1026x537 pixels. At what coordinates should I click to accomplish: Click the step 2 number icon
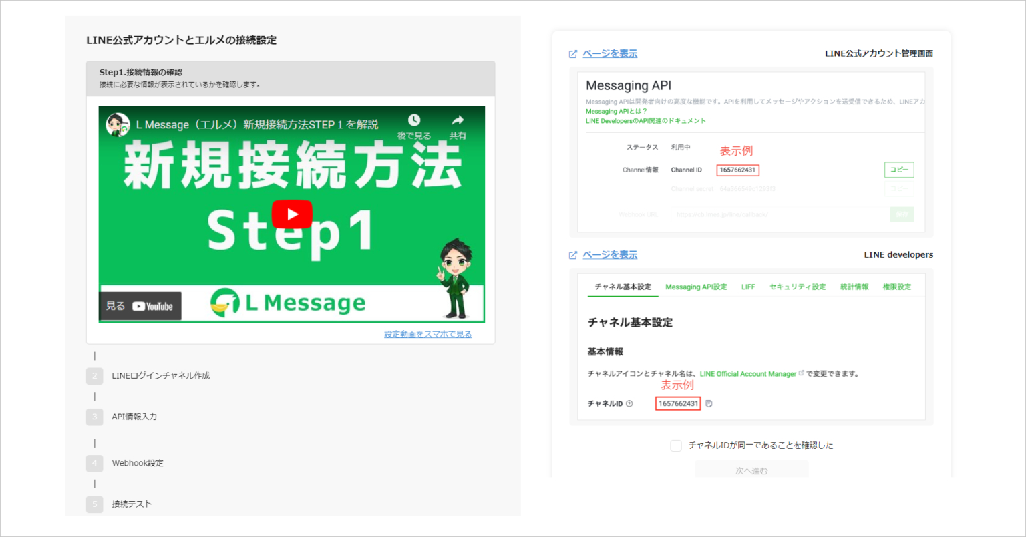tap(94, 376)
